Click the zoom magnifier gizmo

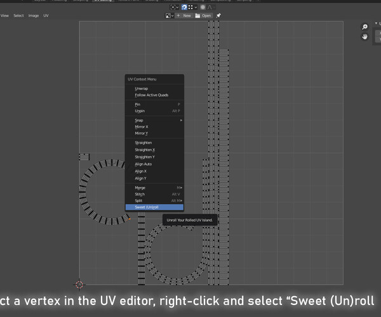point(364,27)
